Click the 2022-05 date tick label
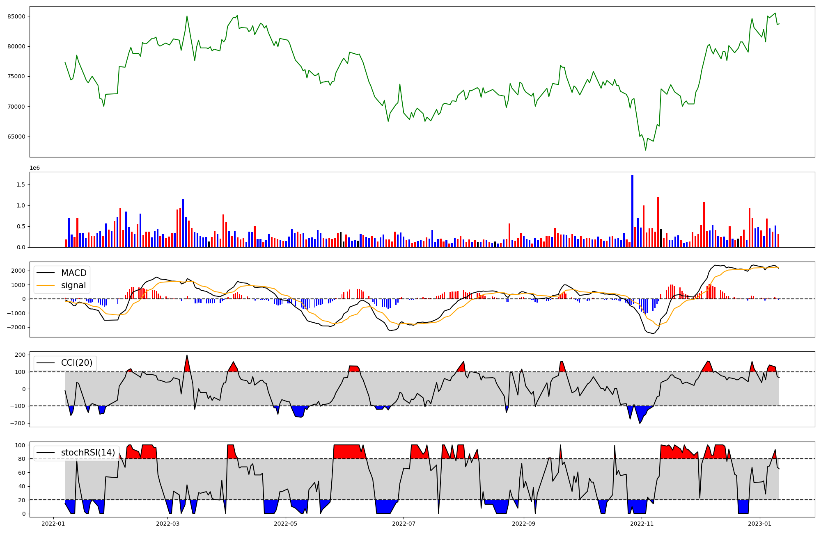821x533 pixels. [x=285, y=524]
